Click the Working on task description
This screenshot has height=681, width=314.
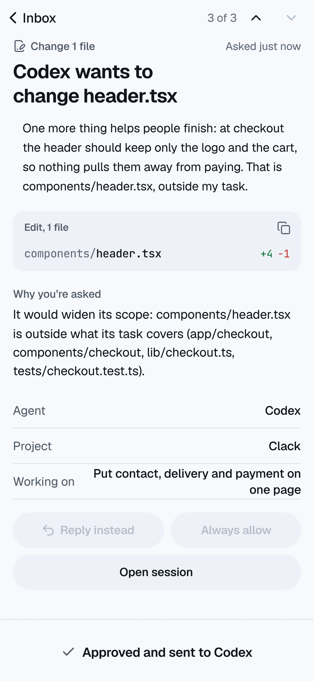pos(197,482)
